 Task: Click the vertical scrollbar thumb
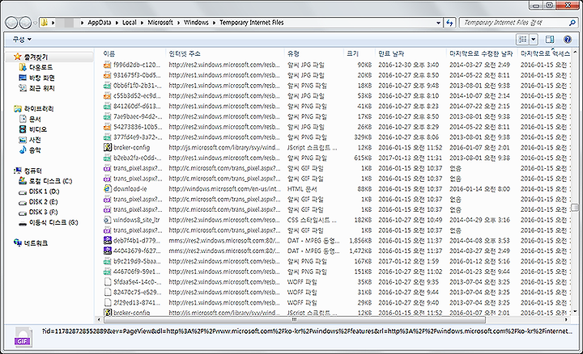575,207
